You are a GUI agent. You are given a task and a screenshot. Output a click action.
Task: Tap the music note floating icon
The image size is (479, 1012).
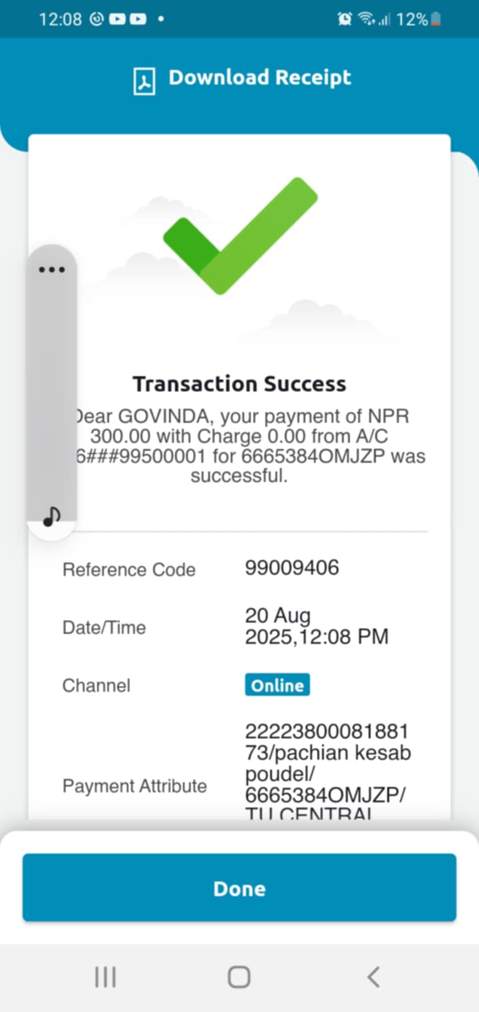coord(51,515)
